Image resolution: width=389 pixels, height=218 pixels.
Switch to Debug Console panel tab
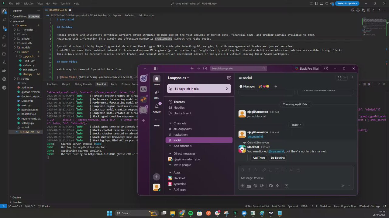(x=83, y=84)
